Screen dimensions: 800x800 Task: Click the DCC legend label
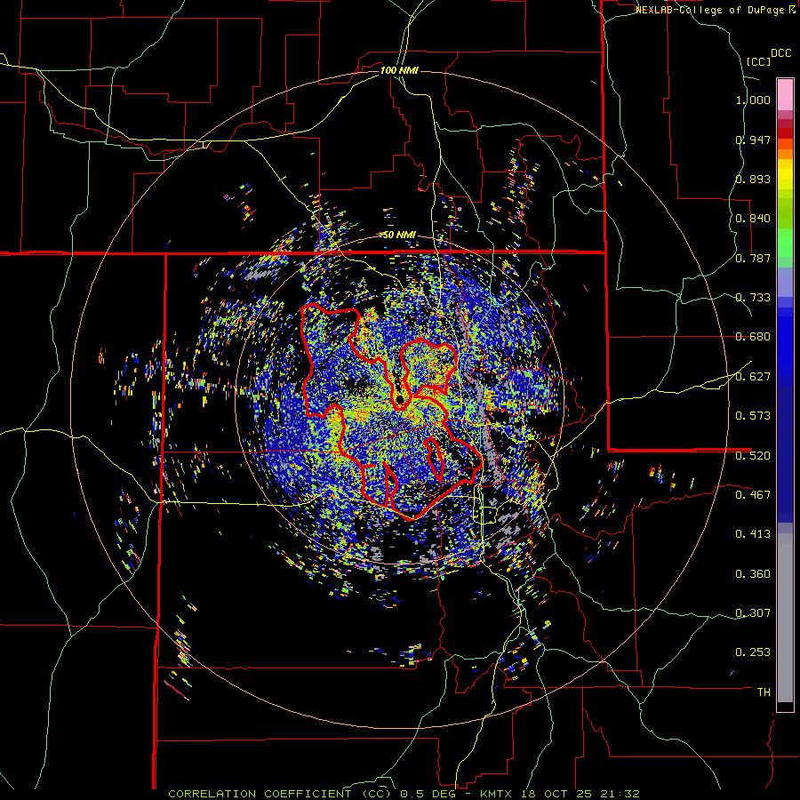coord(781,53)
